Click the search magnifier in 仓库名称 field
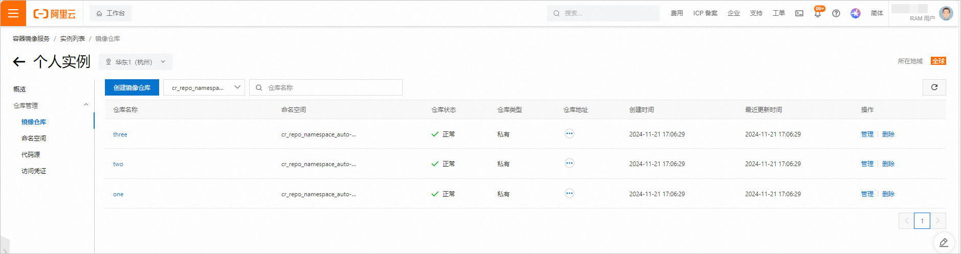 pyautogui.click(x=259, y=87)
